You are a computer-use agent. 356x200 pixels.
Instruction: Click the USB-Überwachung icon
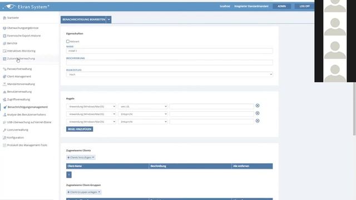pos(4,122)
